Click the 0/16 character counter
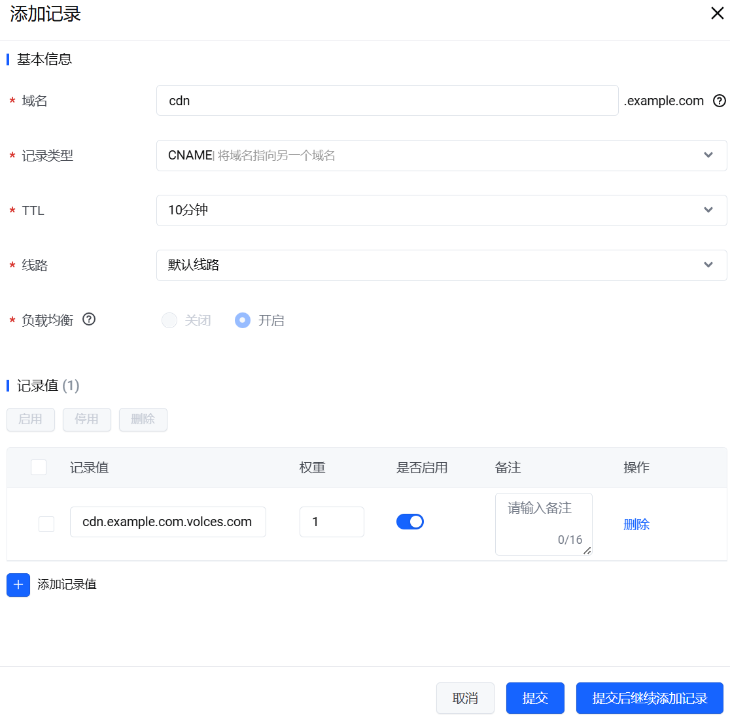730x719 pixels. 570,539
